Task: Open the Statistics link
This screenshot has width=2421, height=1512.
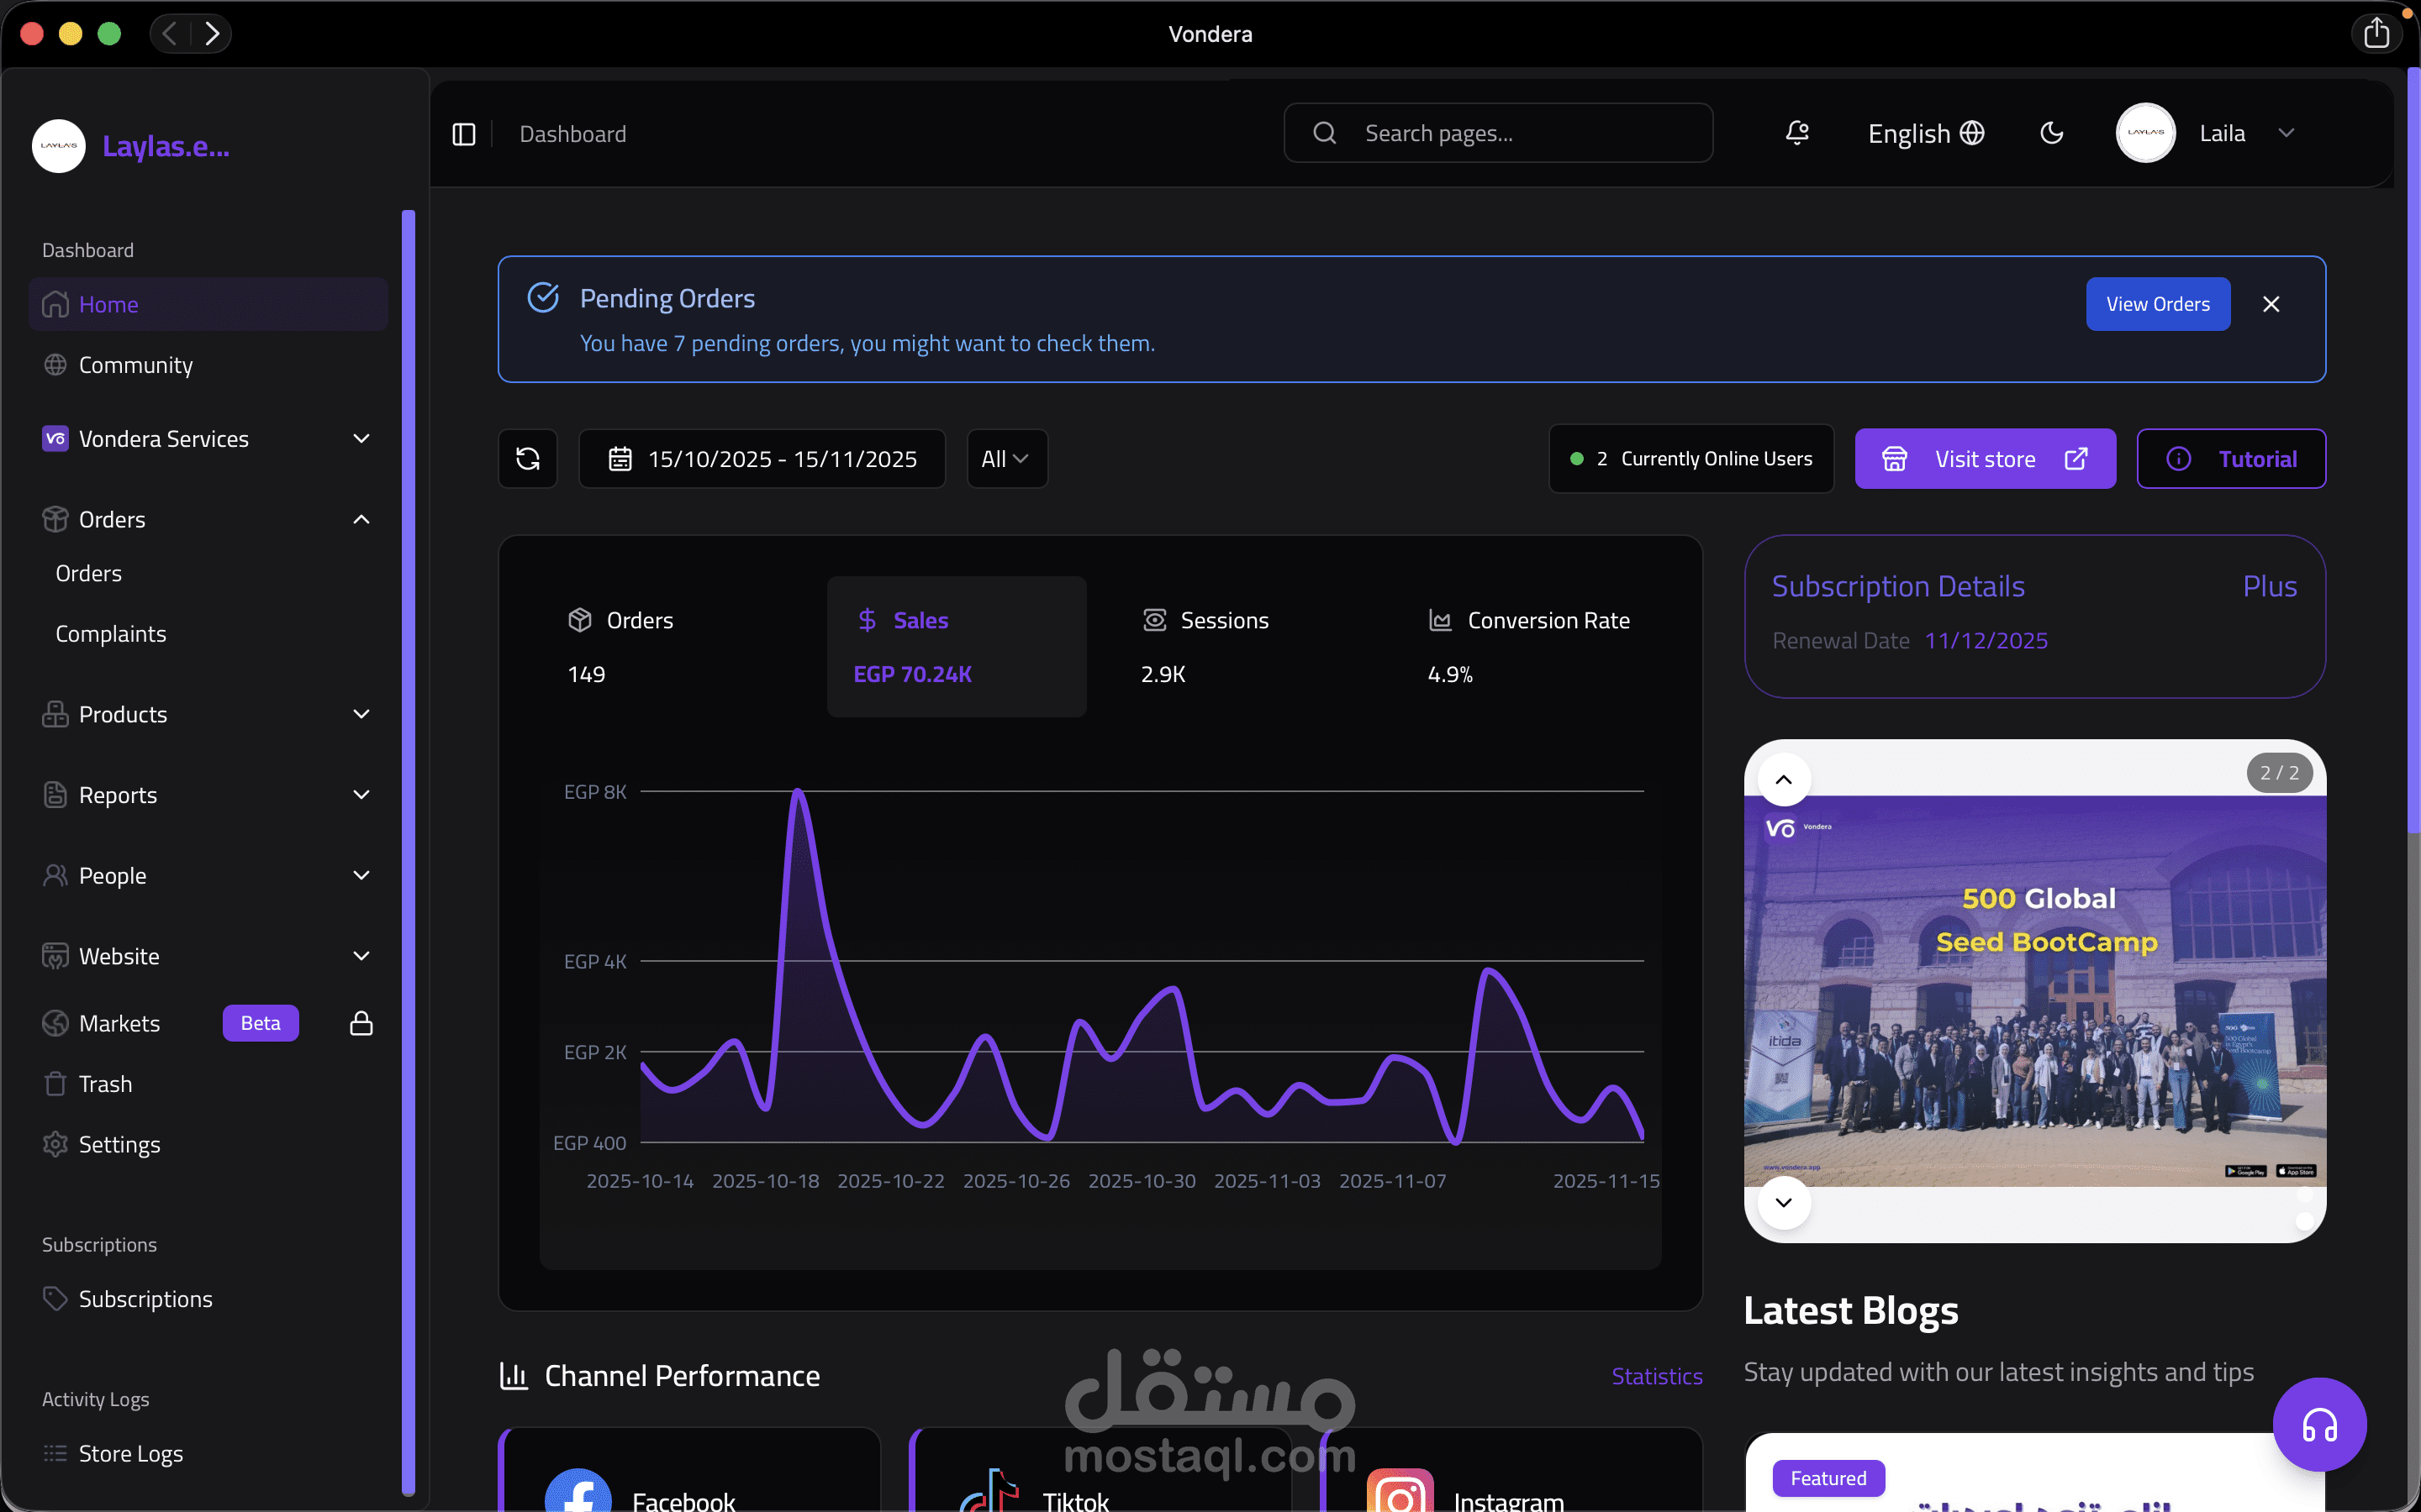Action: pos(1656,1376)
